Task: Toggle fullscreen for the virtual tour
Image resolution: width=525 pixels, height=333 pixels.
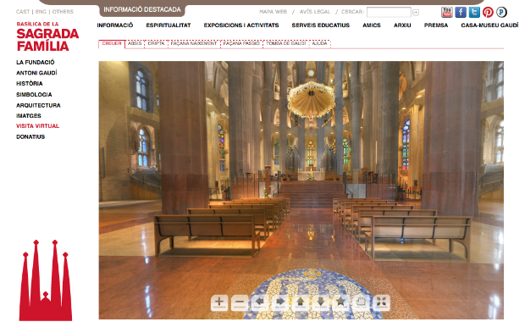Action: pyautogui.click(x=381, y=302)
